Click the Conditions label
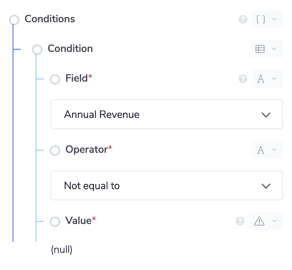This screenshot has width=292, height=270. click(x=50, y=19)
